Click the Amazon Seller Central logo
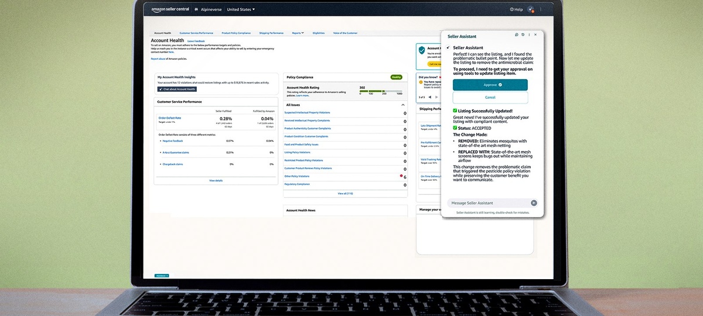 170,9
